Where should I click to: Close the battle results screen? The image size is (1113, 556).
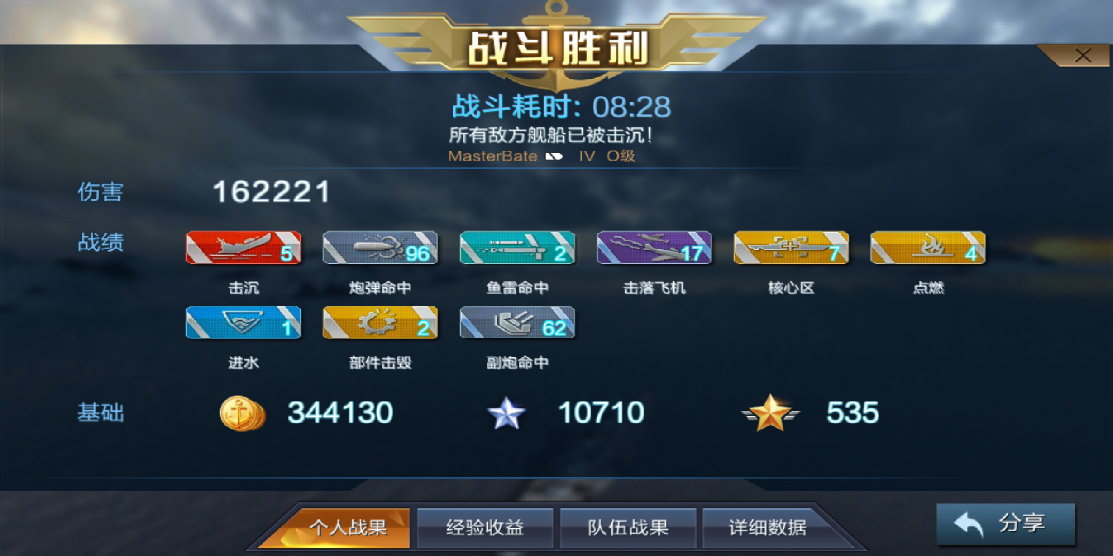tap(1083, 56)
